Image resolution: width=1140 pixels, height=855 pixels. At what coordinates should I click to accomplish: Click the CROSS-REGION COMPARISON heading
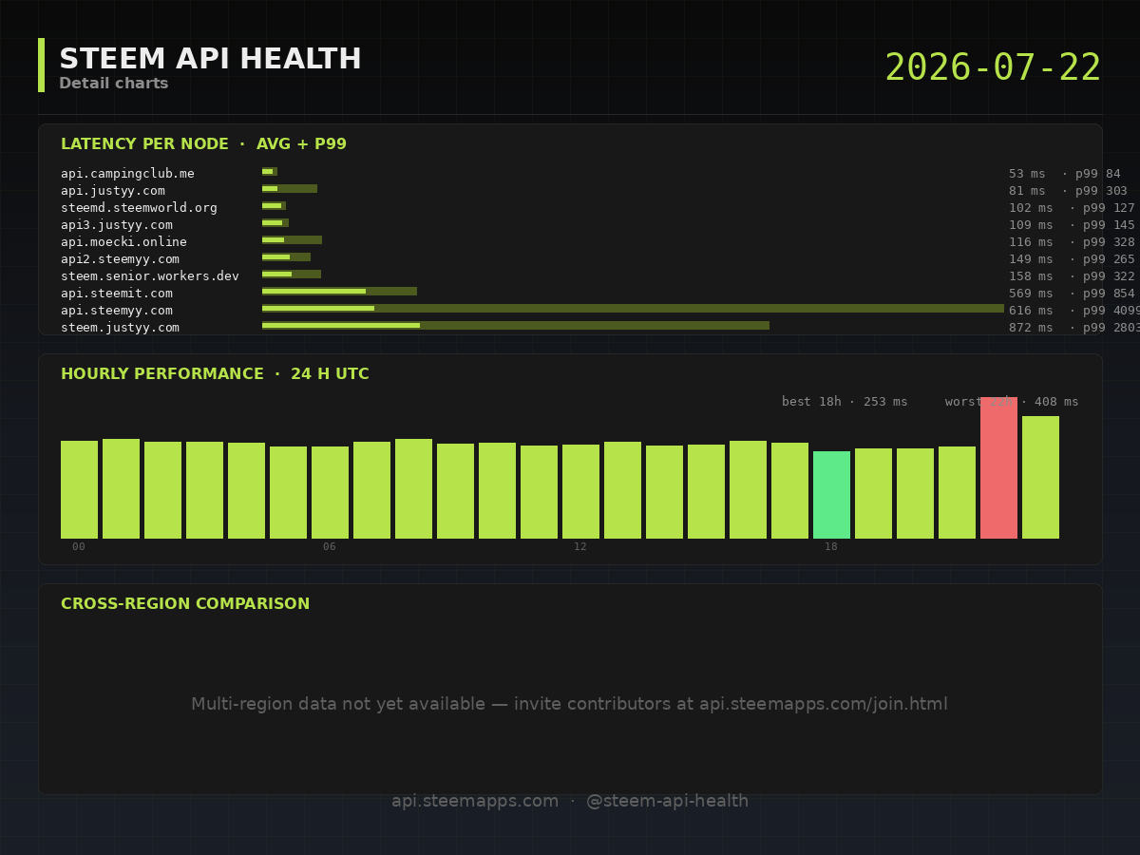click(x=185, y=604)
